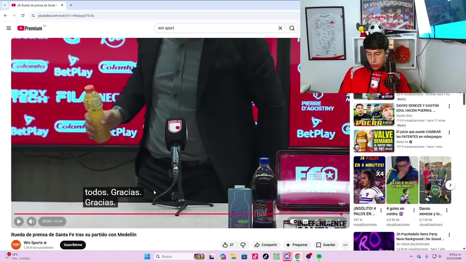Show hidden system tray icons
Screen dimensions: 466x262
411,257
